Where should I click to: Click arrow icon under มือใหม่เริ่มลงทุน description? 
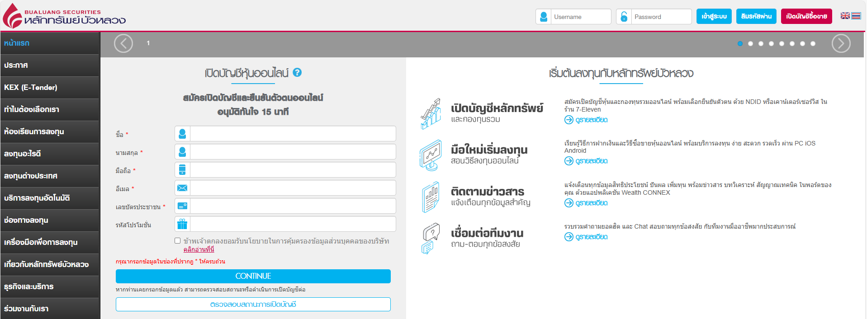(569, 161)
